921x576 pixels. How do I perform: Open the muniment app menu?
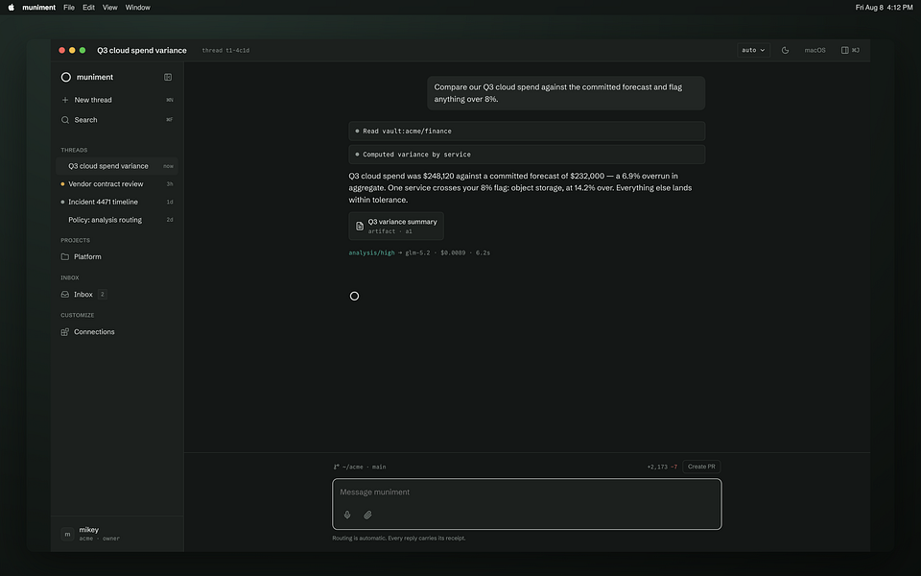point(38,8)
